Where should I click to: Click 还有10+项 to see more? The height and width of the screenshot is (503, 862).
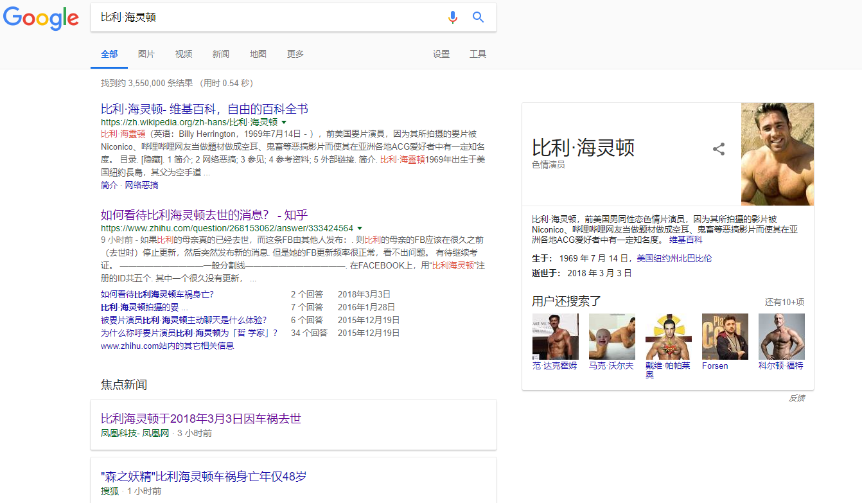pyautogui.click(x=784, y=302)
